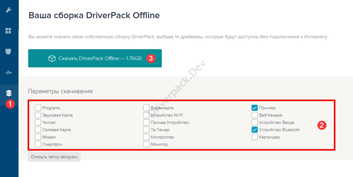The width and height of the screenshot is (353, 177).
Task: Enable the Веб-Камера checkbox
Action: 255,115
